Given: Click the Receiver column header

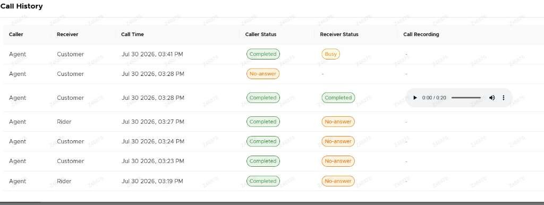Looking at the screenshot, I should (67, 35).
